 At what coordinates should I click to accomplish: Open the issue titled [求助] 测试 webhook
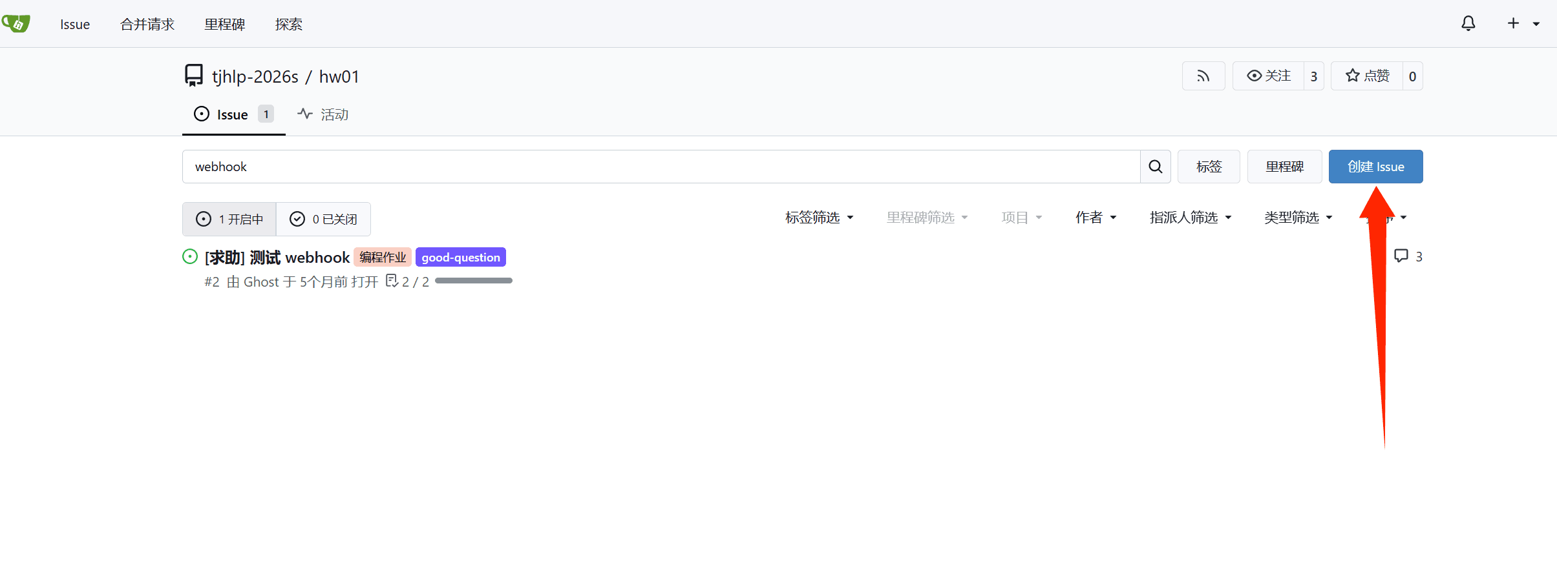click(x=277, y=258)
